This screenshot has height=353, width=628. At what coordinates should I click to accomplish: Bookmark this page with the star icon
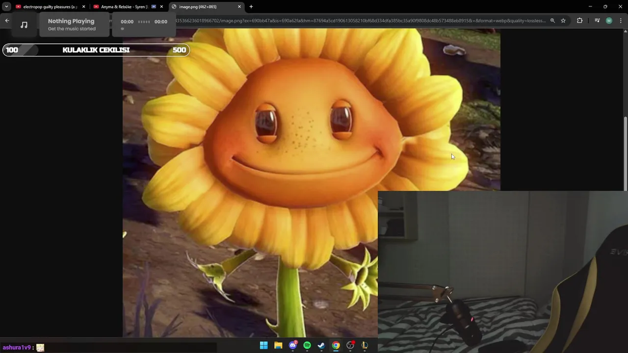(563, 21)
